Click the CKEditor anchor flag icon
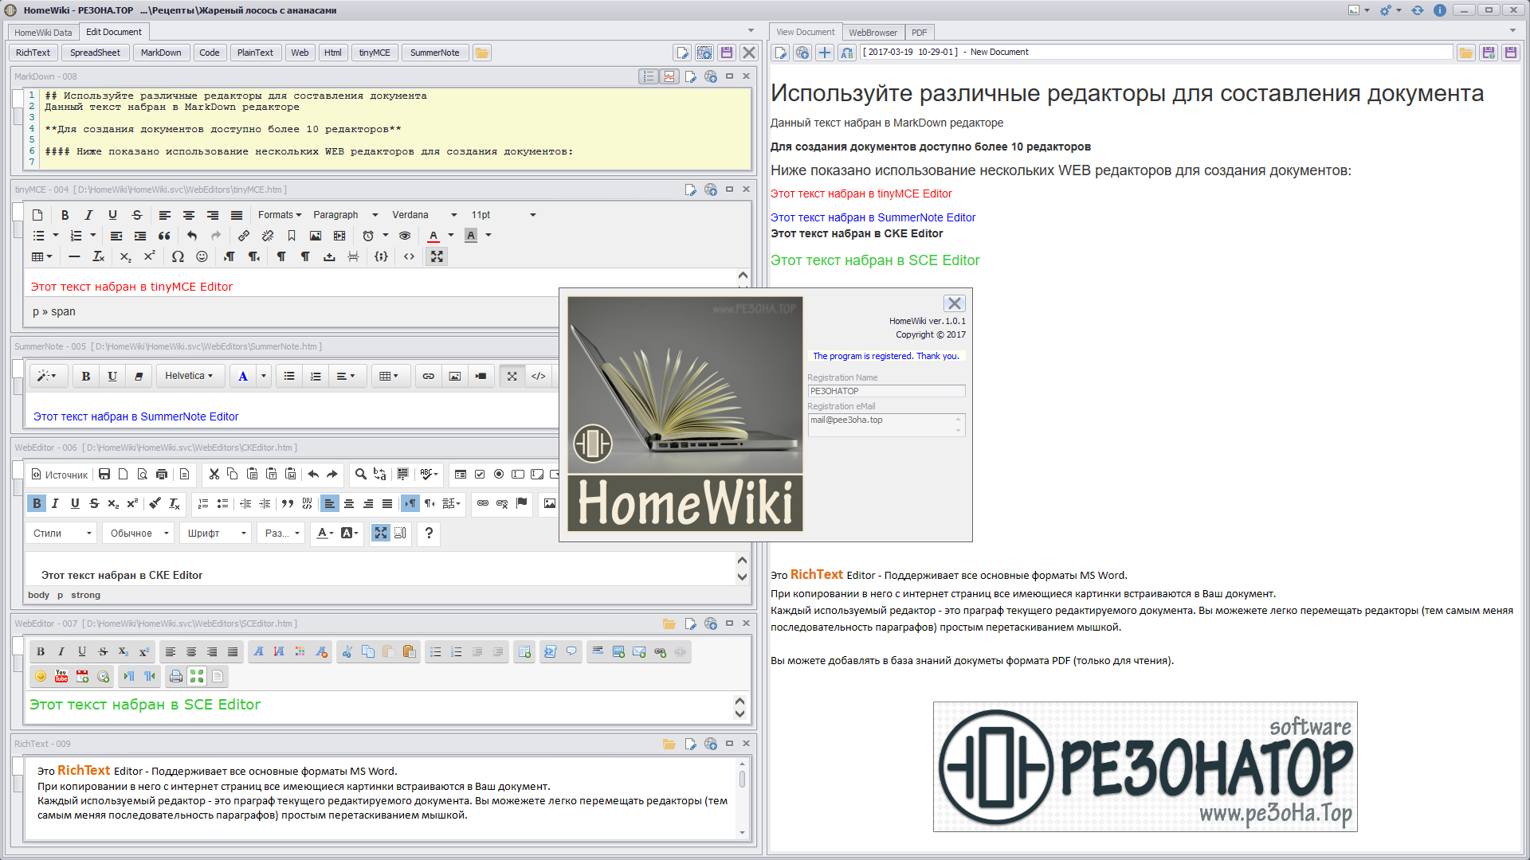 [522, 503]
